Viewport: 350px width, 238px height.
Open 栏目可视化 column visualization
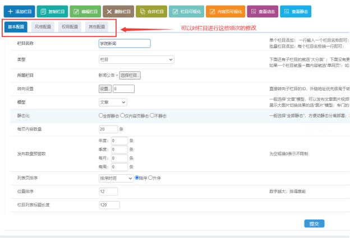(186, 11)
